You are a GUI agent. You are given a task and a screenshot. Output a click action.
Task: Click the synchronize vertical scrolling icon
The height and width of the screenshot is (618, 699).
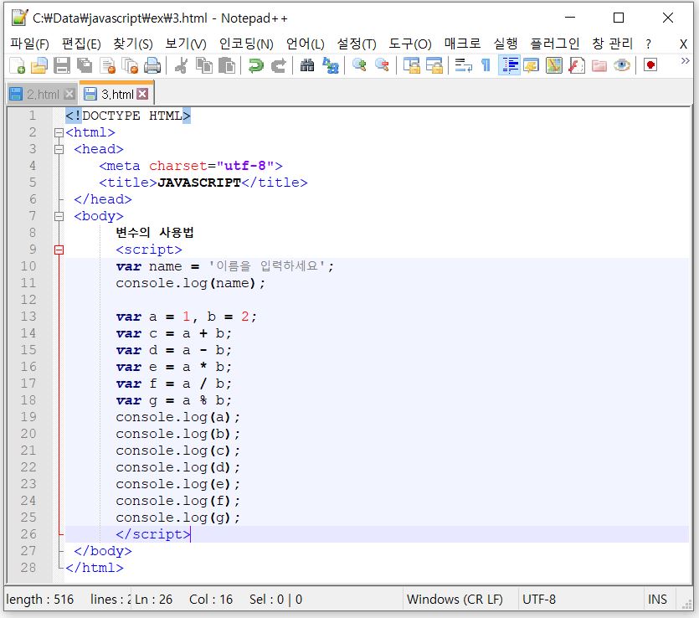point(412,65)
